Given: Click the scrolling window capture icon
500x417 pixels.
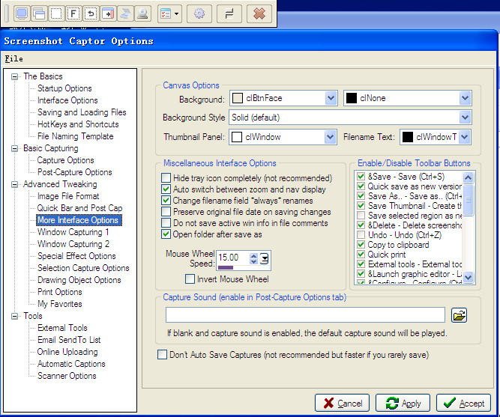Looking at the screenshot, I should [108, 13].
